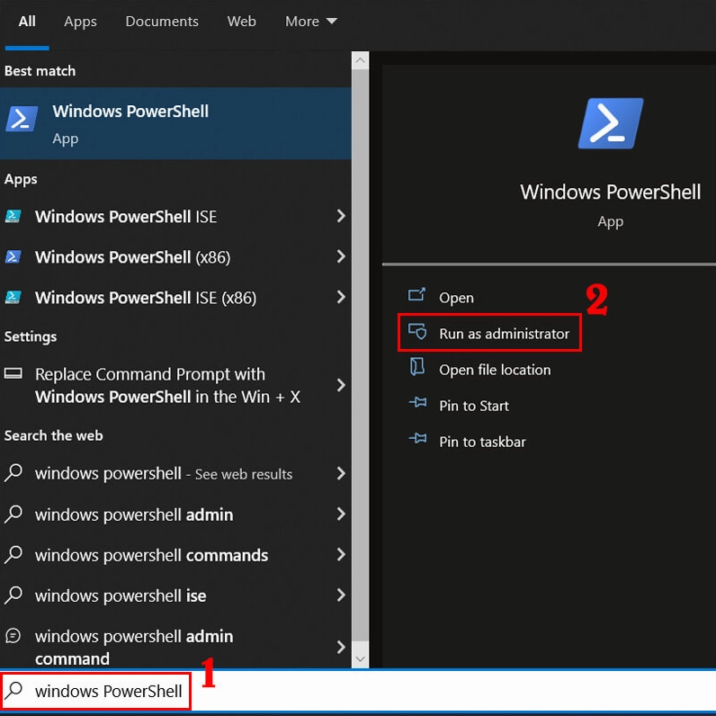Choose Run as administrator
Image resolution: width=716 pixels, height=716 pixels.
(x=489, y=333)
